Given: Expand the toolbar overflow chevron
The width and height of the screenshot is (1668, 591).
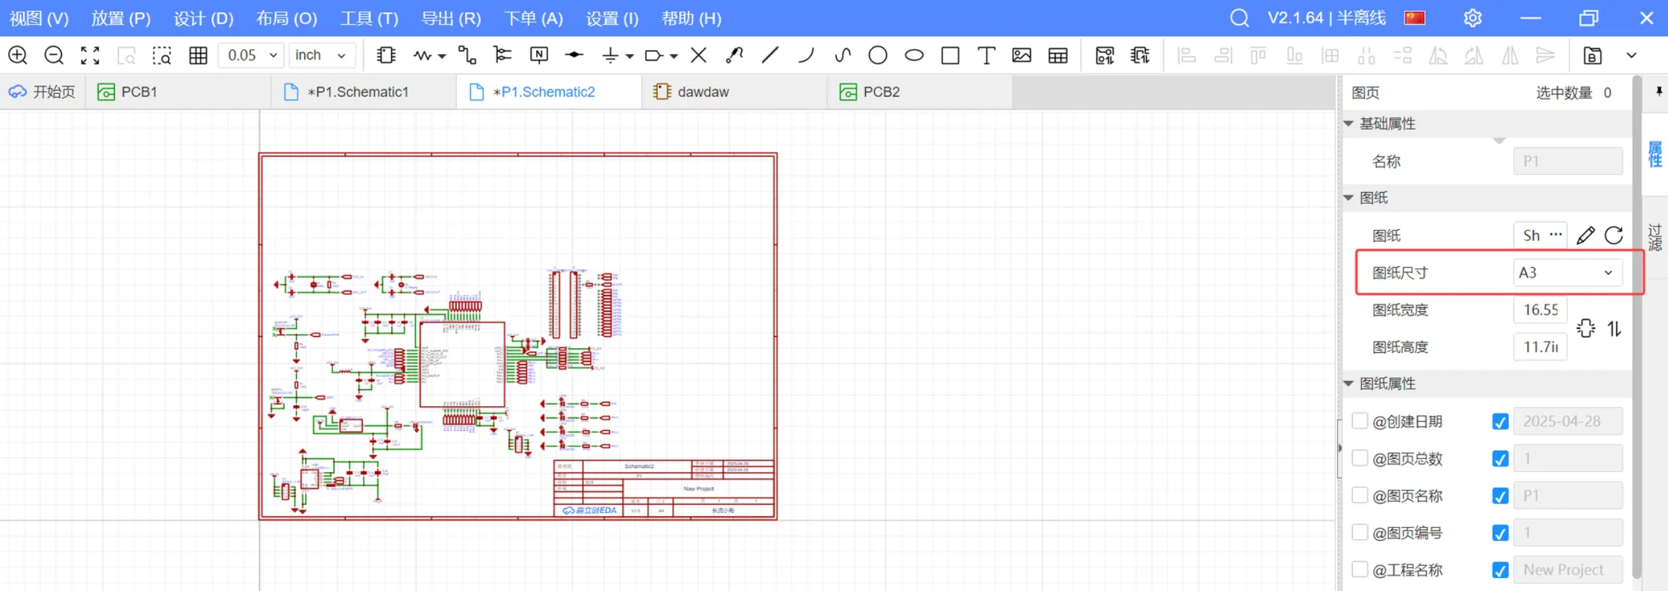Looking at the screenshot, I should 1631,55.
